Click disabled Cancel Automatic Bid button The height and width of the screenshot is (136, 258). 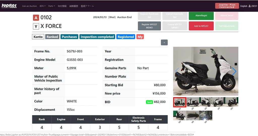[175, 15]
